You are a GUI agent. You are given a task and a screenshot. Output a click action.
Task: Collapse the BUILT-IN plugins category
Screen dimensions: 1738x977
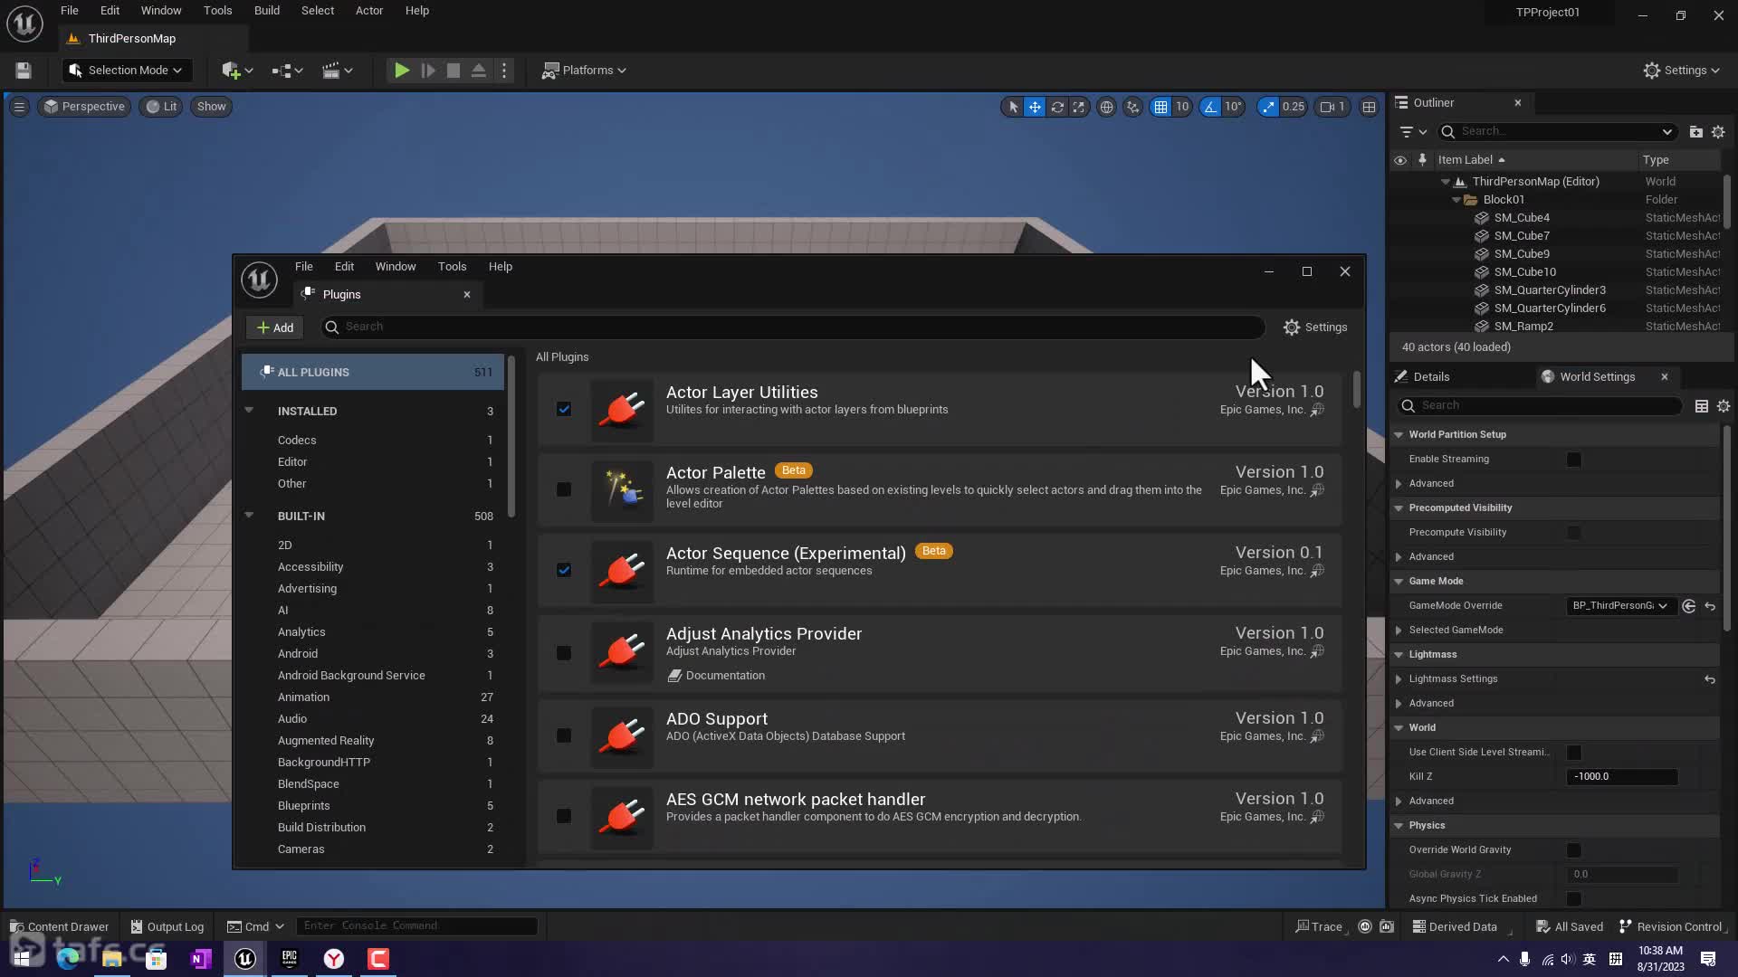point(249,516)
